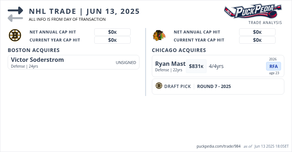Click the UNSIGNED status label
Screen dimensions: 292x152
coord(126,63)
